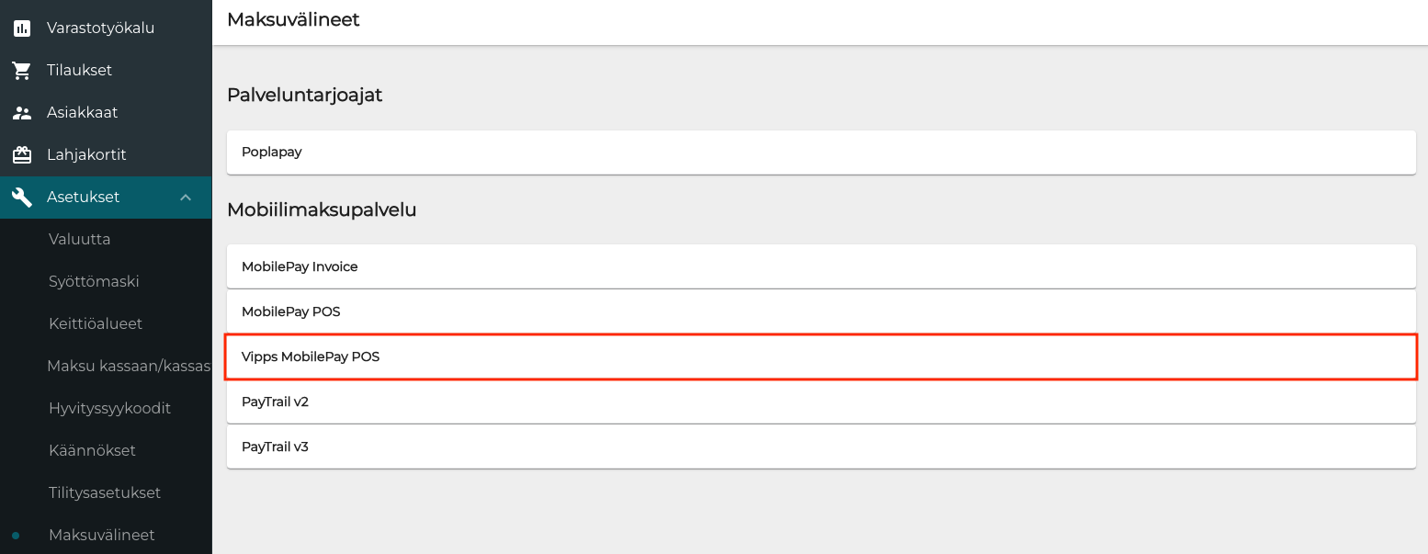Open Tilaukset via the shopping cart icon

click(x=21, y=70)
